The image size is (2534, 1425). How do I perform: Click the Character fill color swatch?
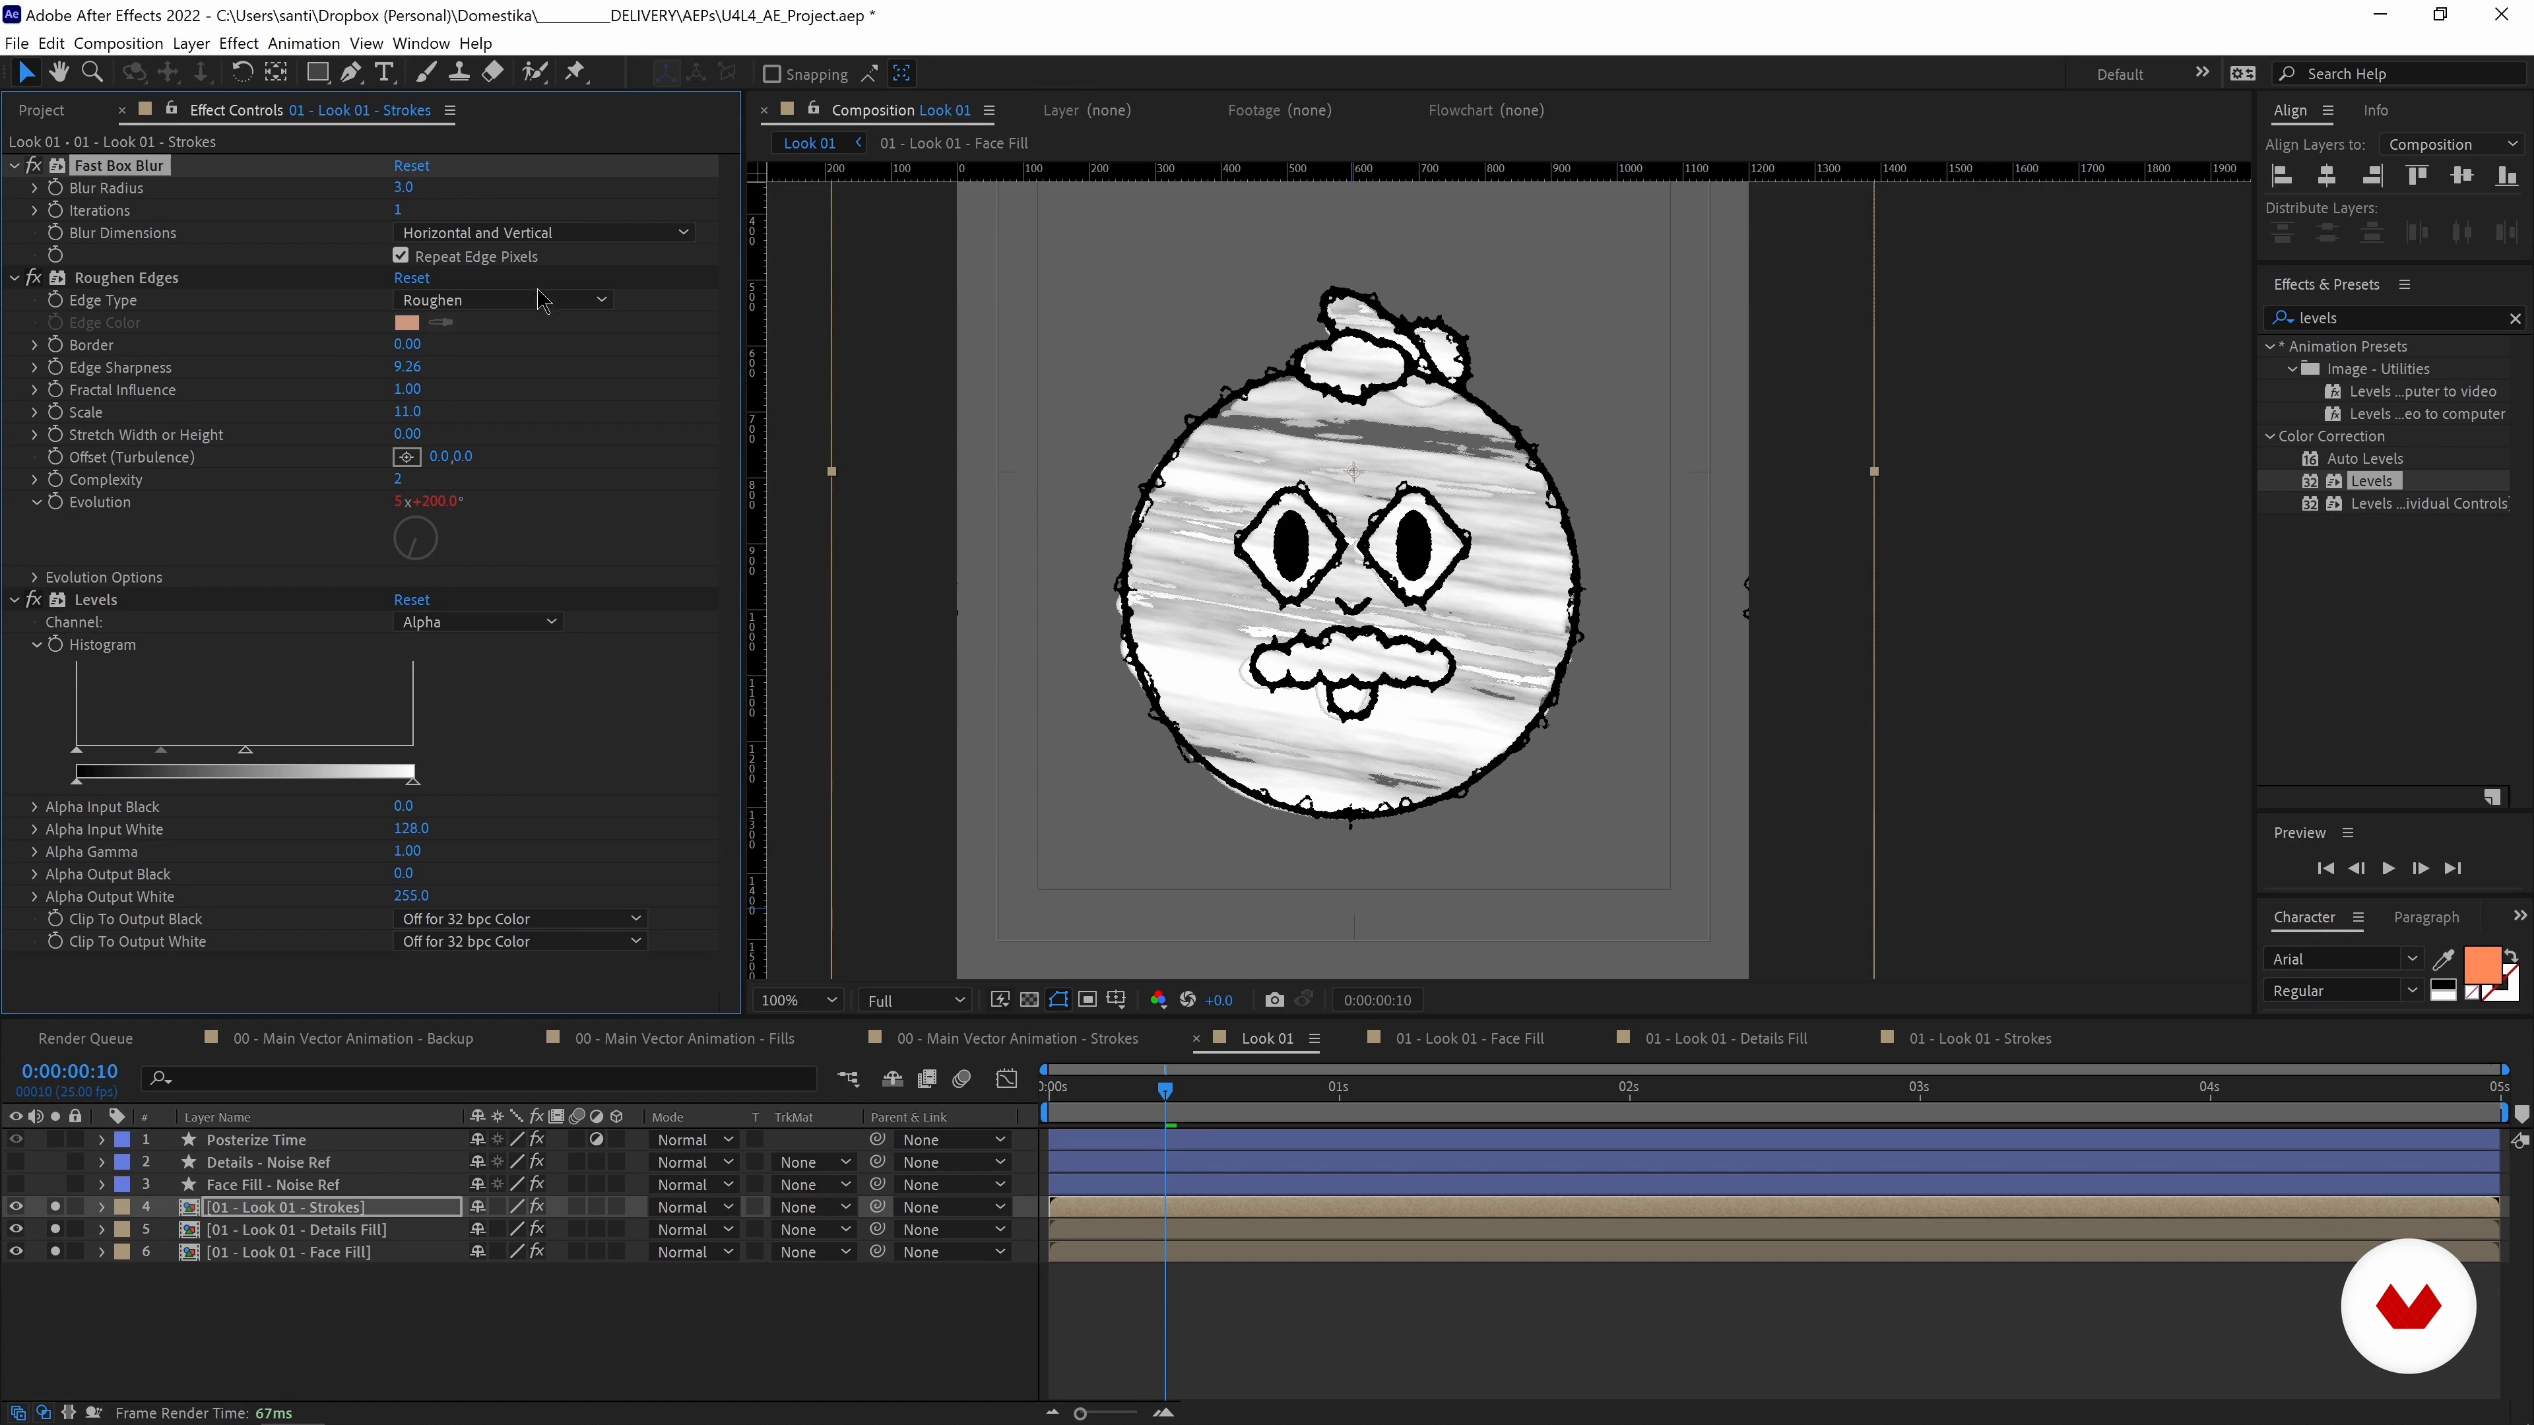click(2482, 966)
